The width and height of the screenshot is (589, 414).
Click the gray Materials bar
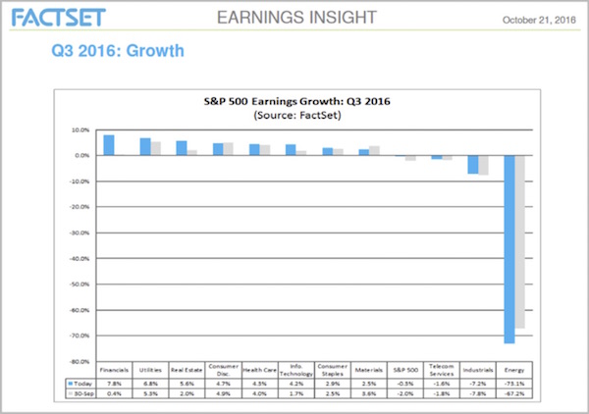(x=374, y=150)
